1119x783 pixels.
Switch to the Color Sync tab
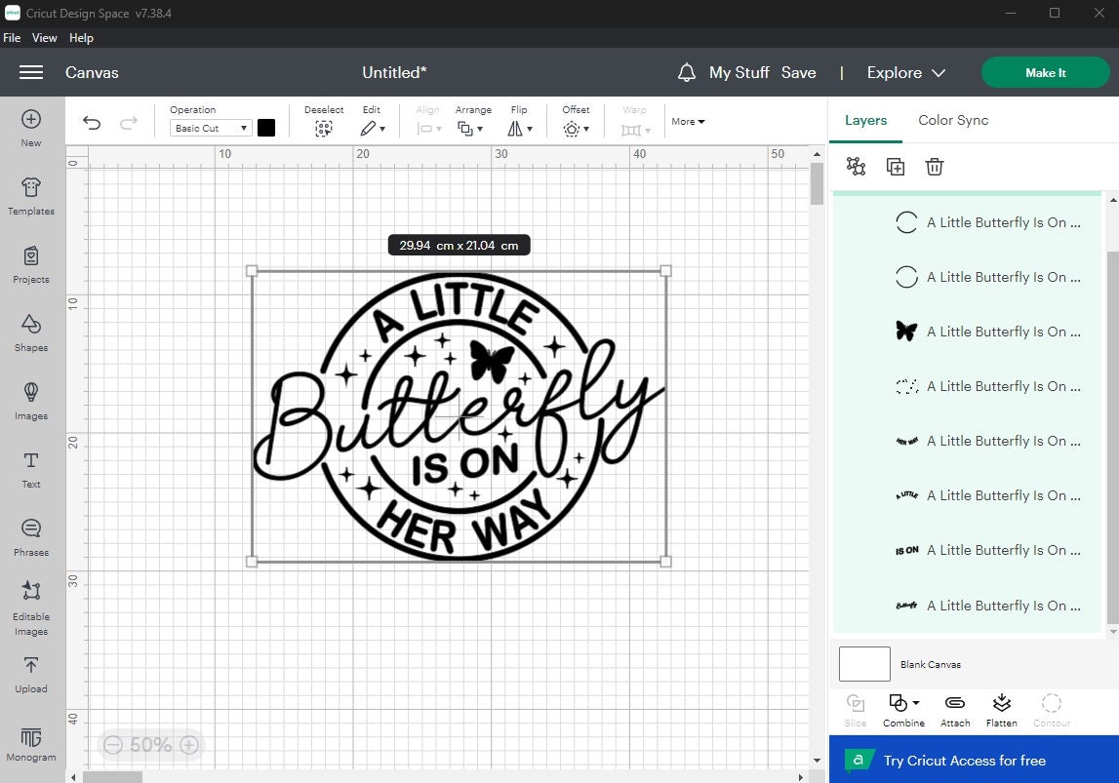click(953, 120)
